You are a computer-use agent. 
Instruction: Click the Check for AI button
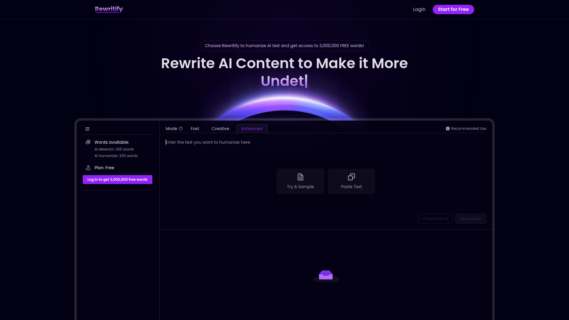point(436,218)
